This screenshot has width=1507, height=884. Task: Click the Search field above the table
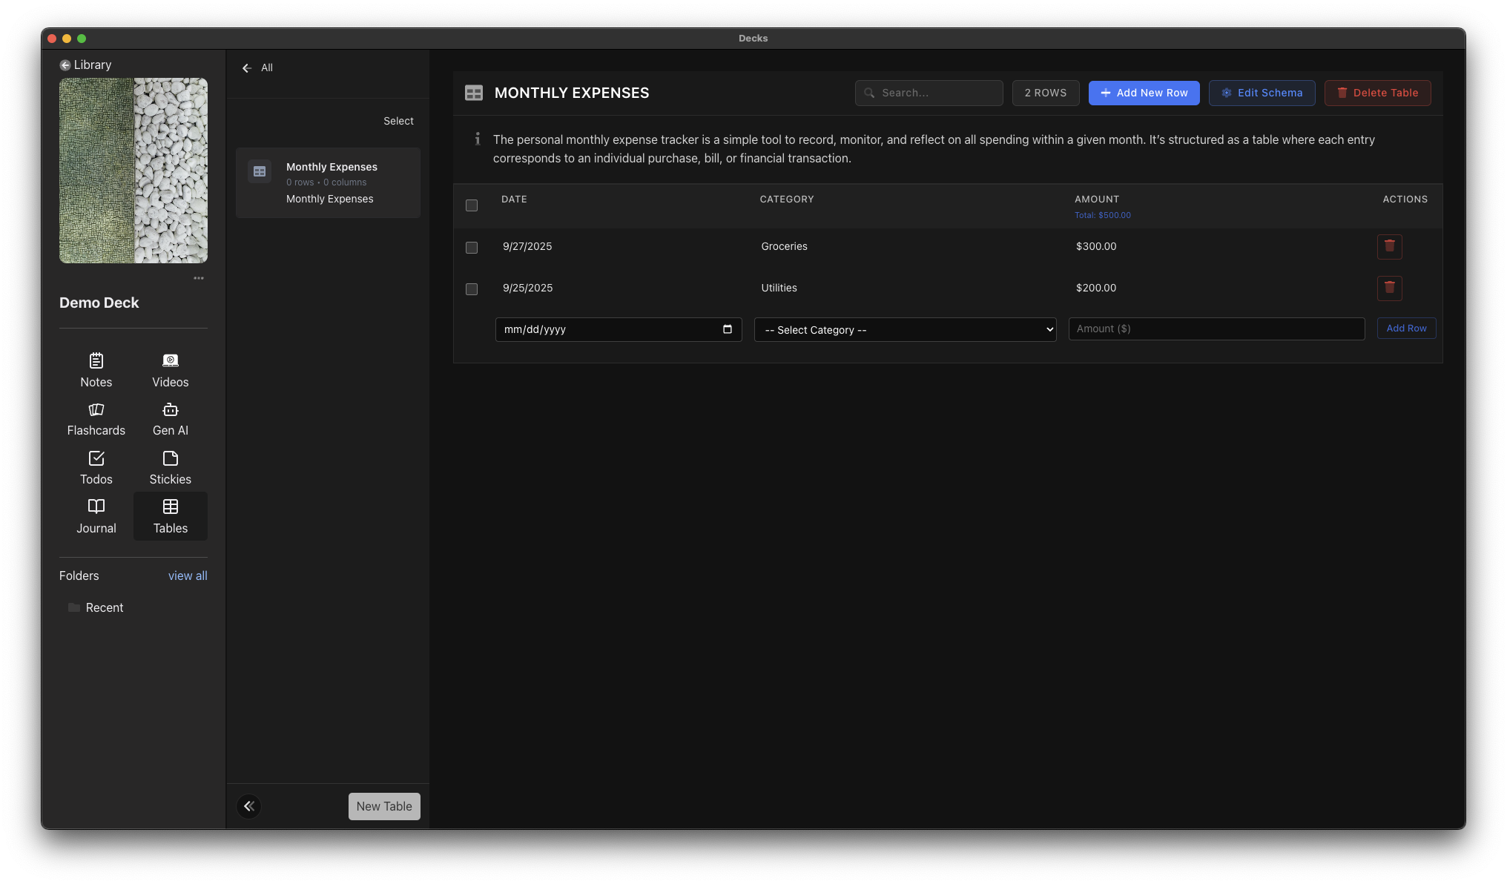(929, 93)
